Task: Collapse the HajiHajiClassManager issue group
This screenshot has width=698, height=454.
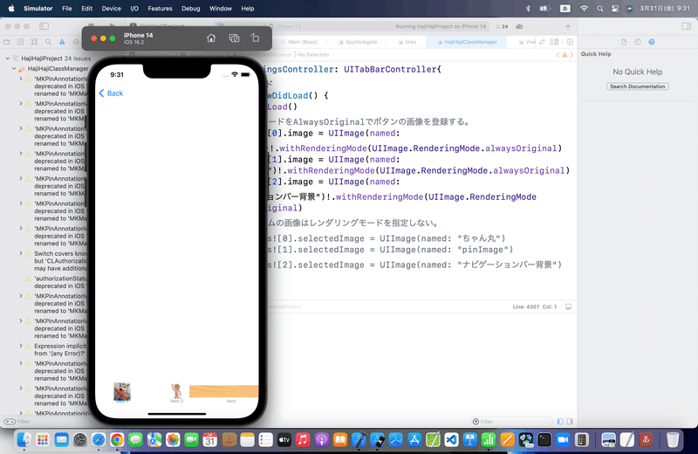Action: pos(14,69)
